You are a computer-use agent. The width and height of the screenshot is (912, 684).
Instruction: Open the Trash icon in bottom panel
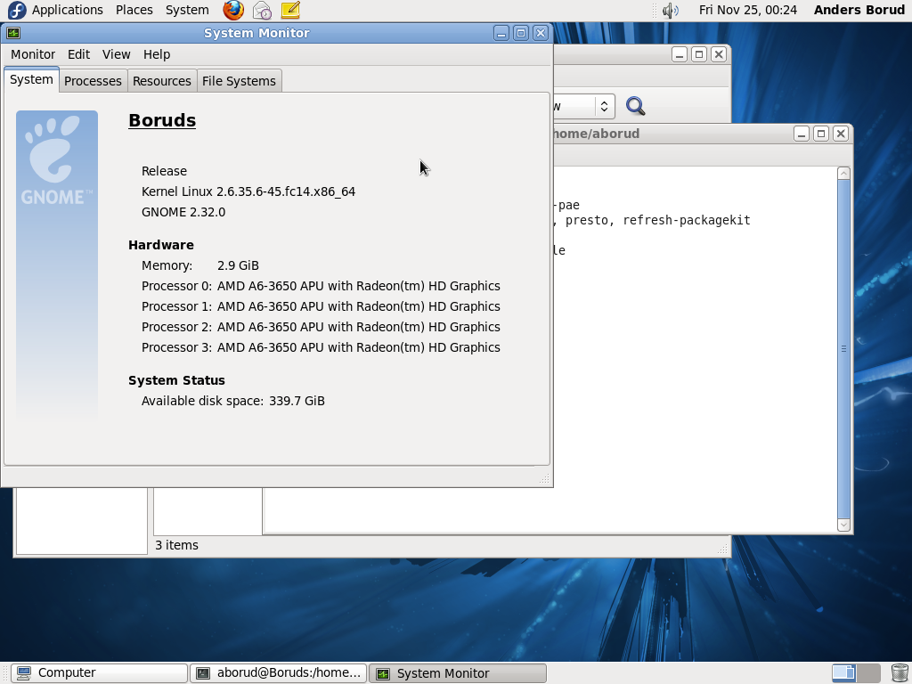point(899,672)
